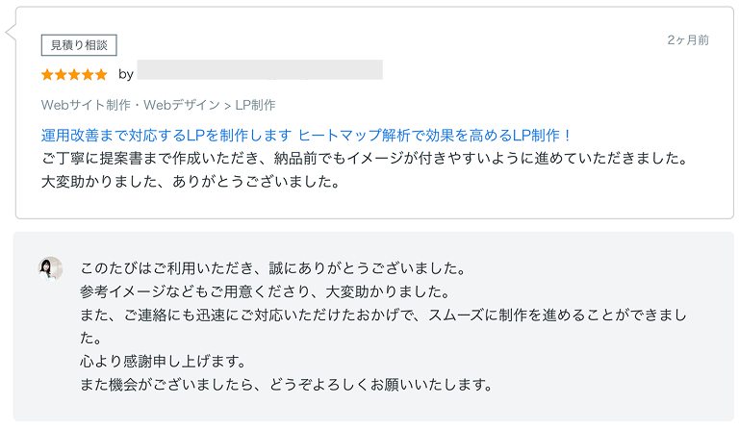The height and width of the screenshot is (429, 739).
Task: Click the 2ヶ月前 timestamp
Action: (x=688, y=40)
